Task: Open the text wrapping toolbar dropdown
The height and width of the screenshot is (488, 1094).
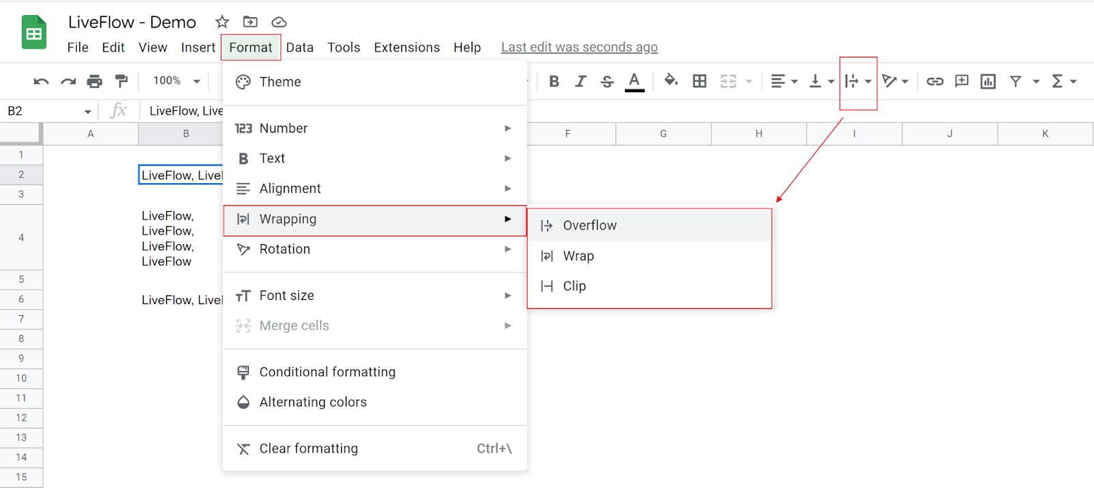Action: coord(858,81)
